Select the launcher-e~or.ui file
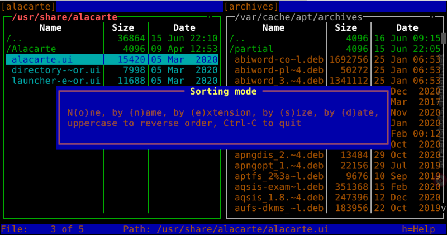Viewport: 447px width, 235px height. pos(56,81)
